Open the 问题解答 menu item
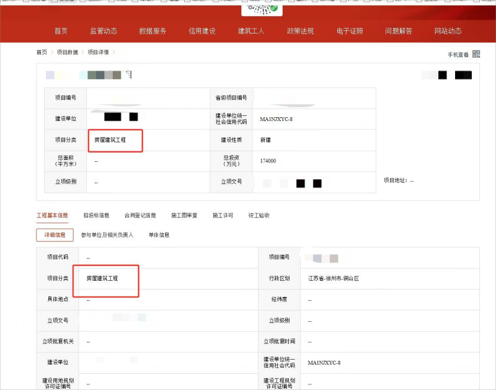This screenshot has height=390, width=496. pos(398,31)
